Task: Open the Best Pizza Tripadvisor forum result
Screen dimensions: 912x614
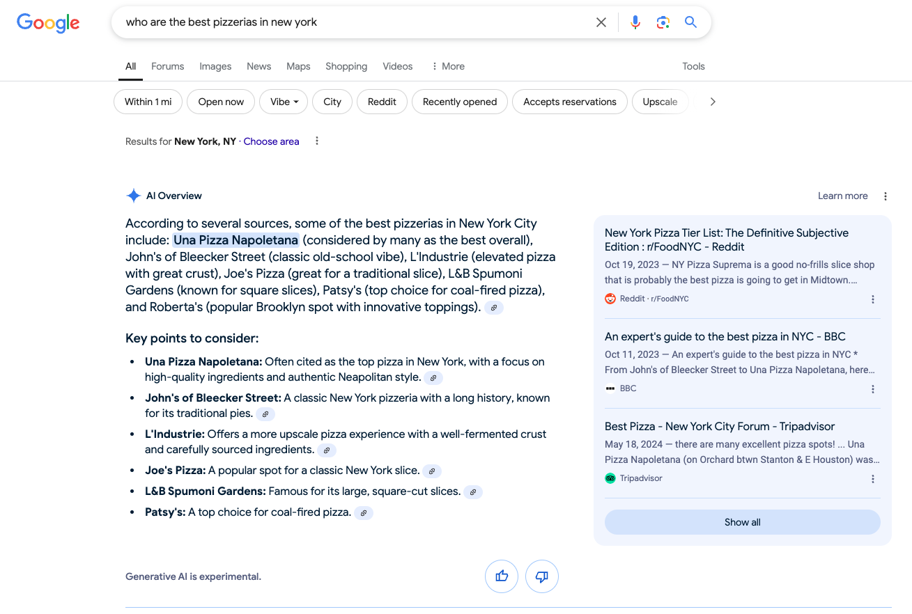Action: [x=720, y=426]
